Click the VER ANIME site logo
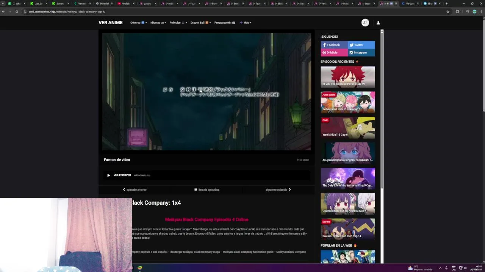The width and height of the screenshot is (485, 272). (110, 23)
